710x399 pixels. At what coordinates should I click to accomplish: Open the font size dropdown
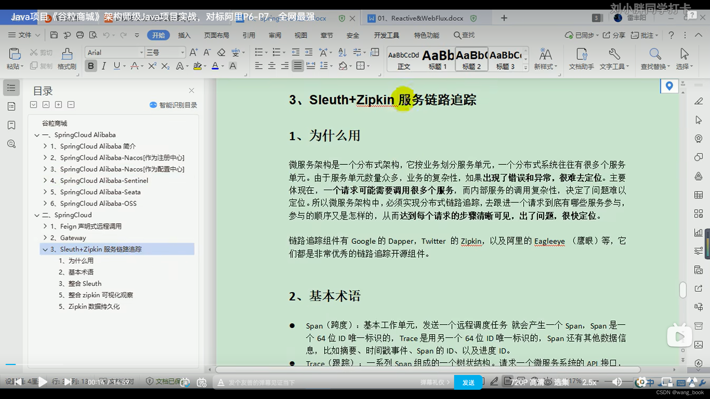click(x=183, y=52)
